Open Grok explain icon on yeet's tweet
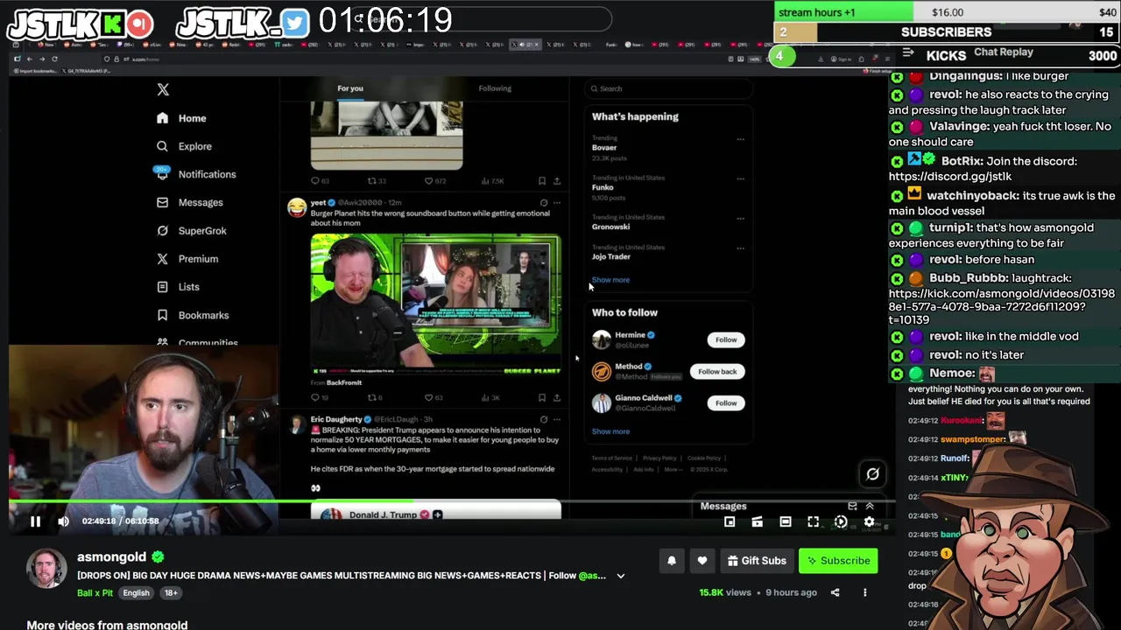Image resolution: width=1121 pixels, height=630 pixels. click(544, 202)
